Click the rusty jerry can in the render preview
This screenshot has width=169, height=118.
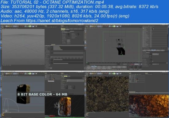pos(65,106)
